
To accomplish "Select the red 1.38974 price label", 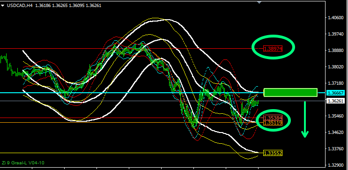I will click(x=273, y=48).
